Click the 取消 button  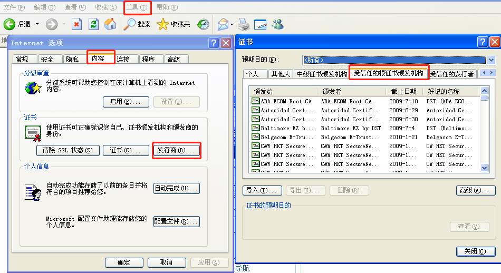pos(167,262)
